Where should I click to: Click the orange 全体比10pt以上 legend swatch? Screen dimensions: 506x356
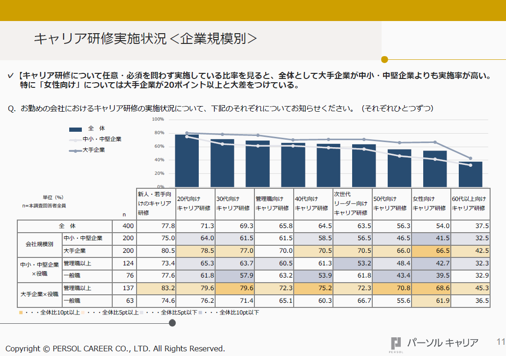pyautogui.click(x=20, y=313)
